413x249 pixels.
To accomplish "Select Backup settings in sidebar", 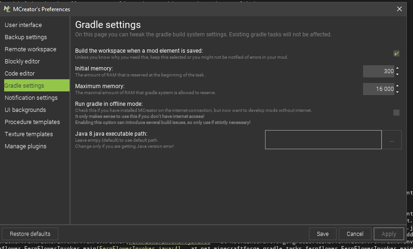I will pyautogui.click(x=26, y=37).
